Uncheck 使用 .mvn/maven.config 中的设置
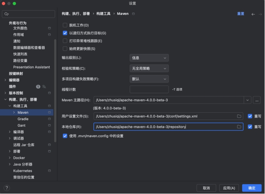The width and height of the screenshot is (265, 194). coord(65,136)
